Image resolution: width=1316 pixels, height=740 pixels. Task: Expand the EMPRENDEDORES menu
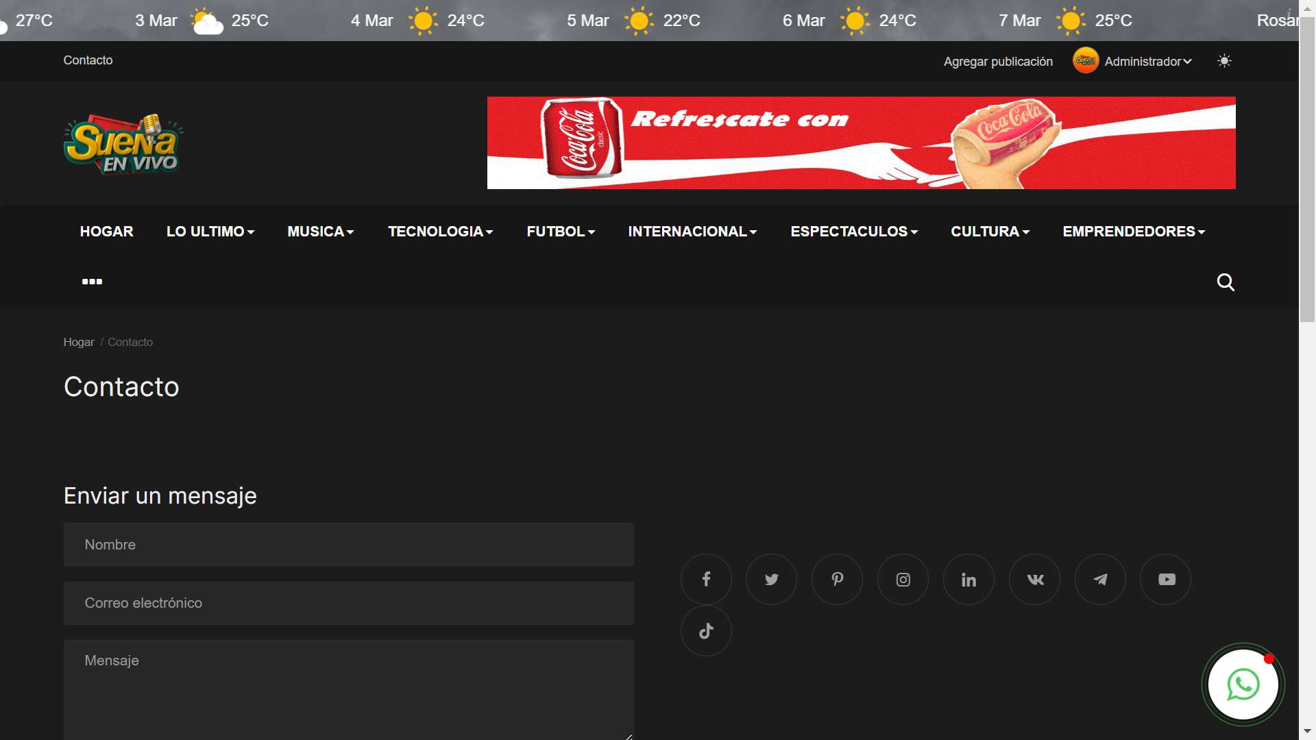pos(1134,232)
